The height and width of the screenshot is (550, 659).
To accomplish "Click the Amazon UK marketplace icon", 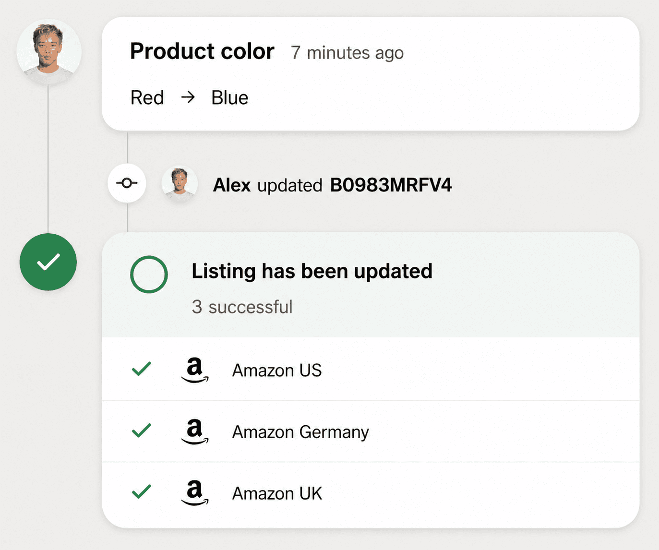I will [x=195, y=493].
